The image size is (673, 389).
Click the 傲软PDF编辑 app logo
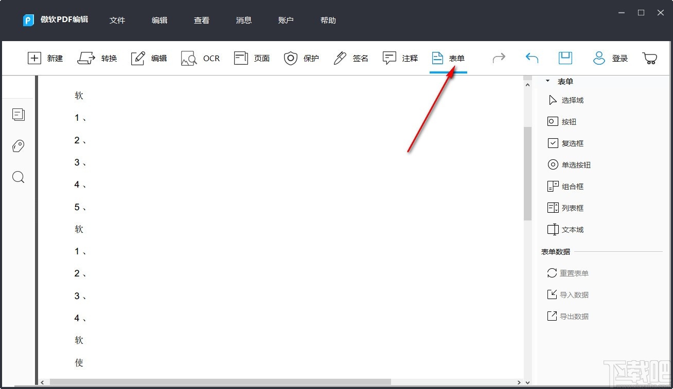(28, 20)
